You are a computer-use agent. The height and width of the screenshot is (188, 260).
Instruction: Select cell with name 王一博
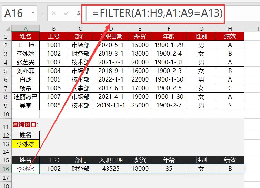click(26, 45)
